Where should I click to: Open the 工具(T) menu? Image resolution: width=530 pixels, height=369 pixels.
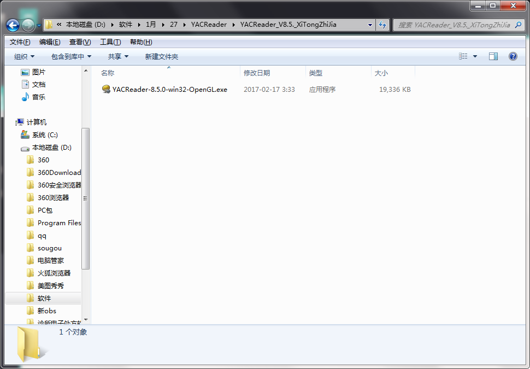click(x=110, y=42)
